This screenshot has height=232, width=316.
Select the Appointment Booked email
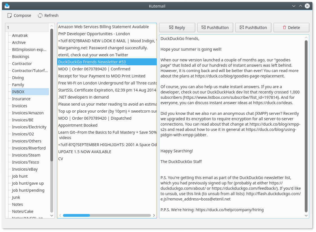pyautogui.click(x=107, y=125)
